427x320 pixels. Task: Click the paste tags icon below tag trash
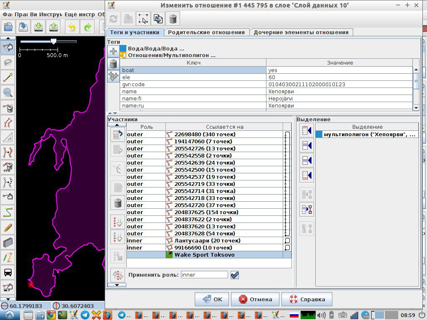pos(113,76)
